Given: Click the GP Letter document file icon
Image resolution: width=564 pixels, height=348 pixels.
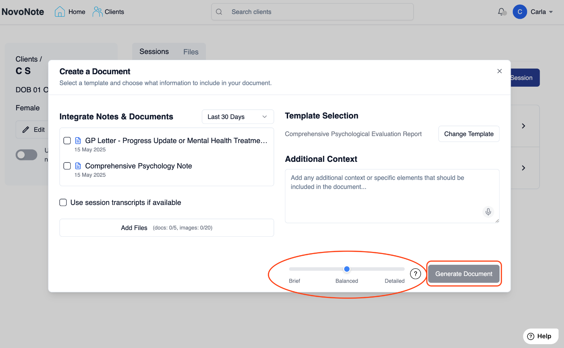Looking at the screenshot, I should (78, 141).
